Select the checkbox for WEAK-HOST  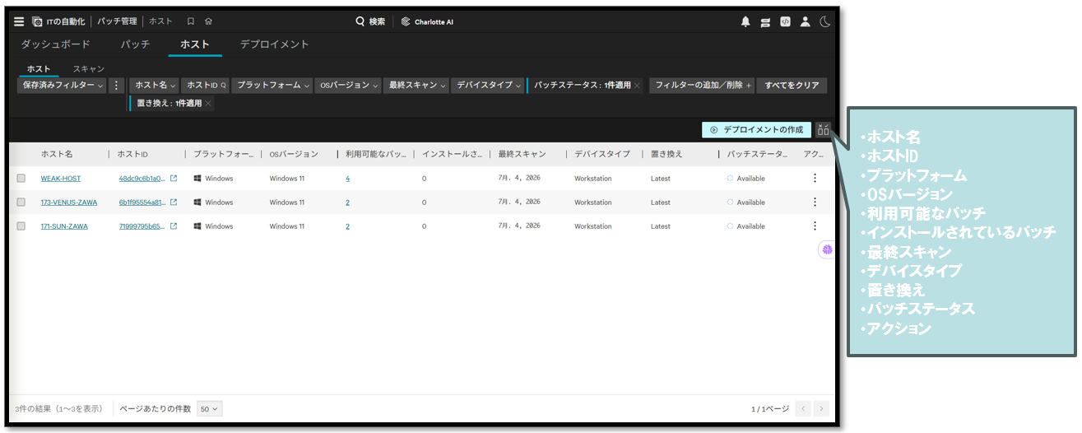click(x=21, y=179)
